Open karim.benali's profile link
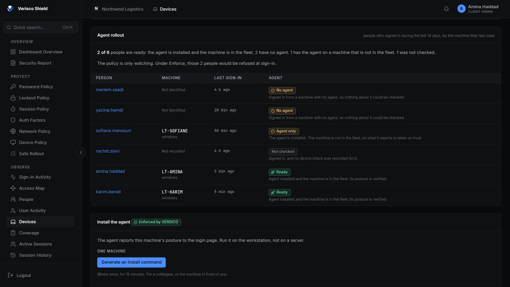Image resolution: width=510 pixels, height=287 pixels. [x=108, y=192]
